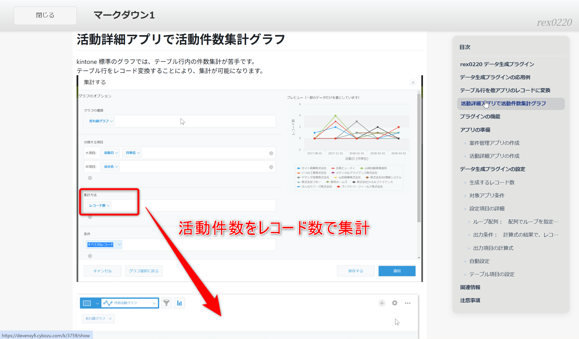This screenshot has height=339, width=579.
Task: Open the three-dots options menu
Action: [408, 303]
